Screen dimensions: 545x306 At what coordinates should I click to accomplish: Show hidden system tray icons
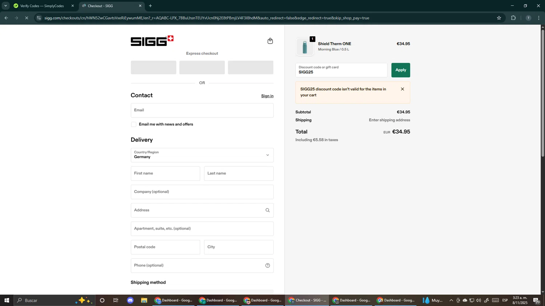tap(451, 300)
